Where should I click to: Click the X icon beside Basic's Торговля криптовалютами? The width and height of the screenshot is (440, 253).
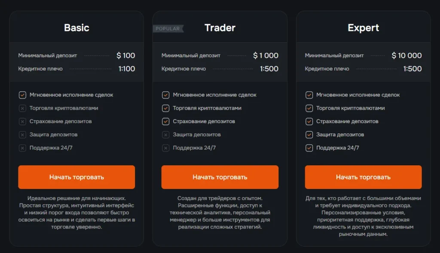[x=22, y=108]
